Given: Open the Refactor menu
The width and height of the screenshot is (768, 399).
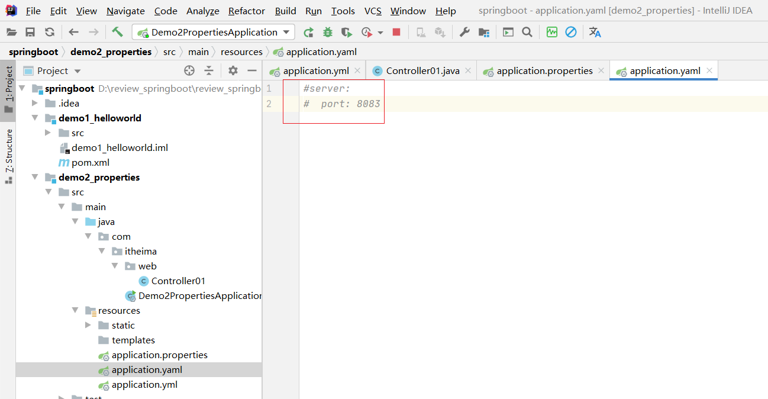Looking at the screenshot, I should click(247, 11).
